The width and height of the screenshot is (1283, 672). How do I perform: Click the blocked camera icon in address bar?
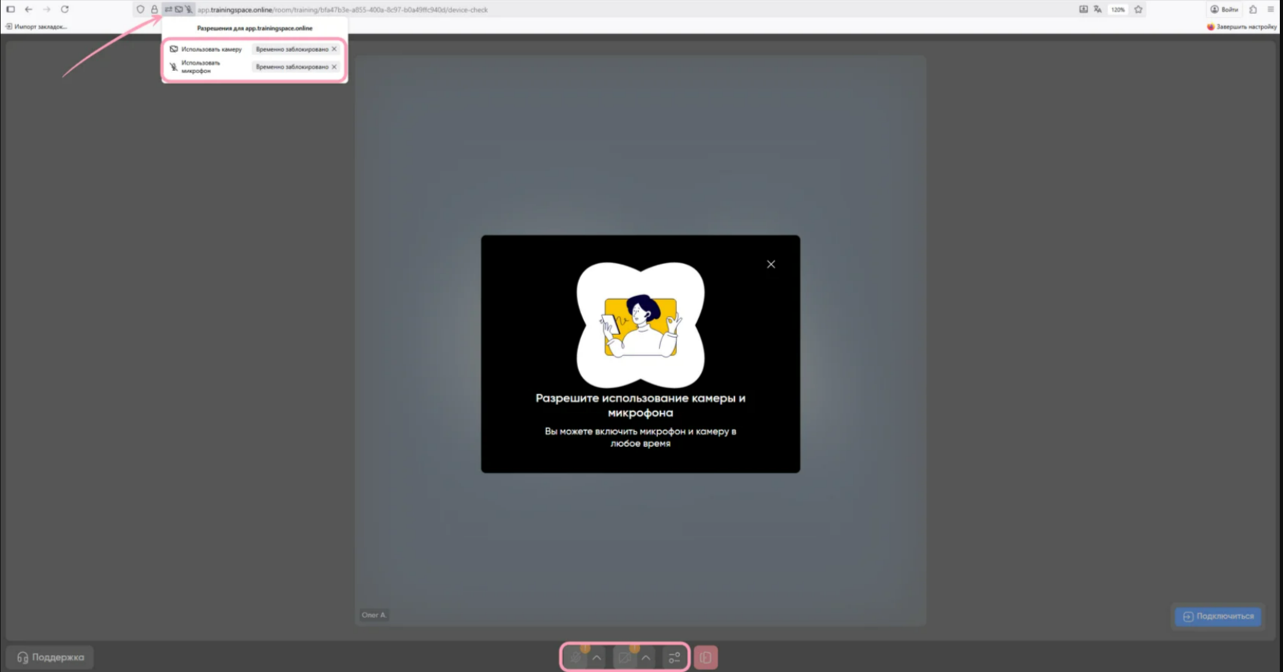pyautogui.click(x=179, y=10)
